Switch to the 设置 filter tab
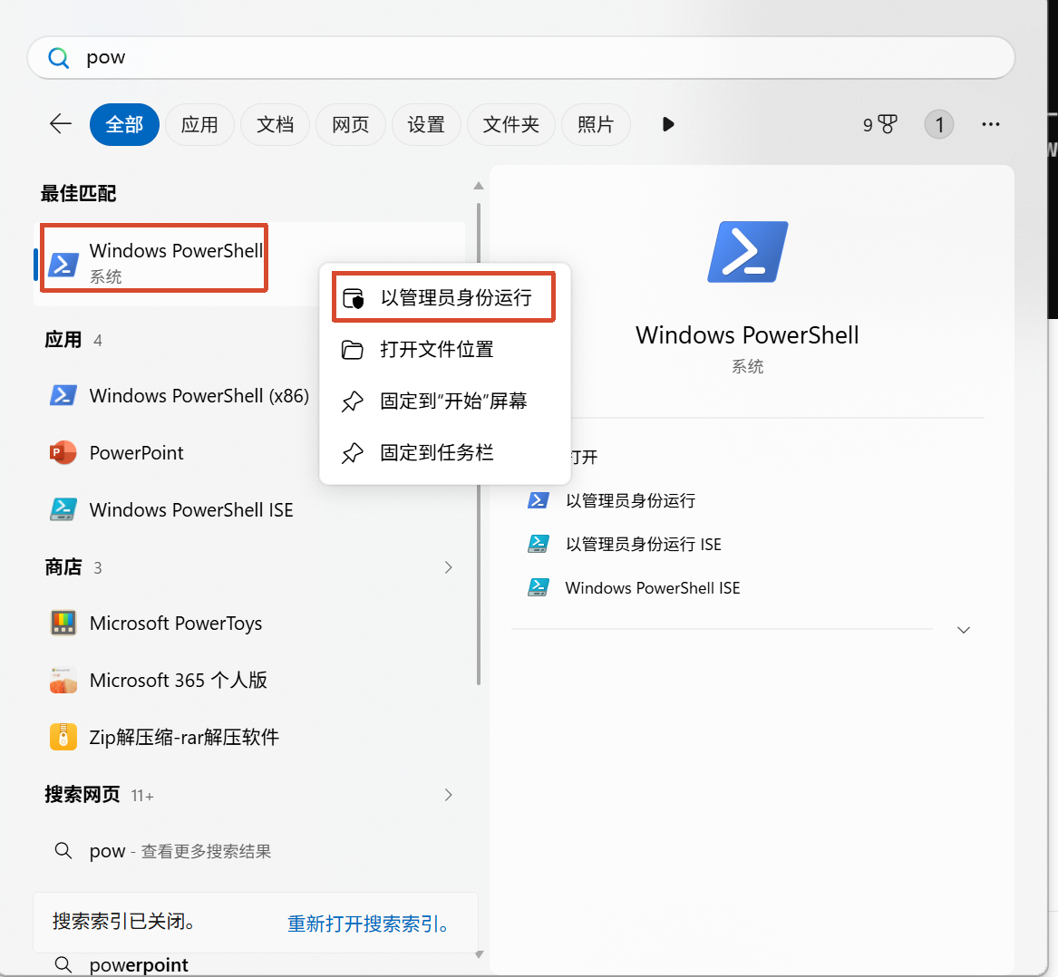Viewport: 1058px width, 977px height. point(426,124)
